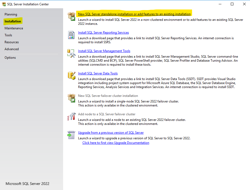Image resolution: width=250 pixels, height=190 pixels.
Task: Open the Advanced section
Action: (x=11, y=49)
